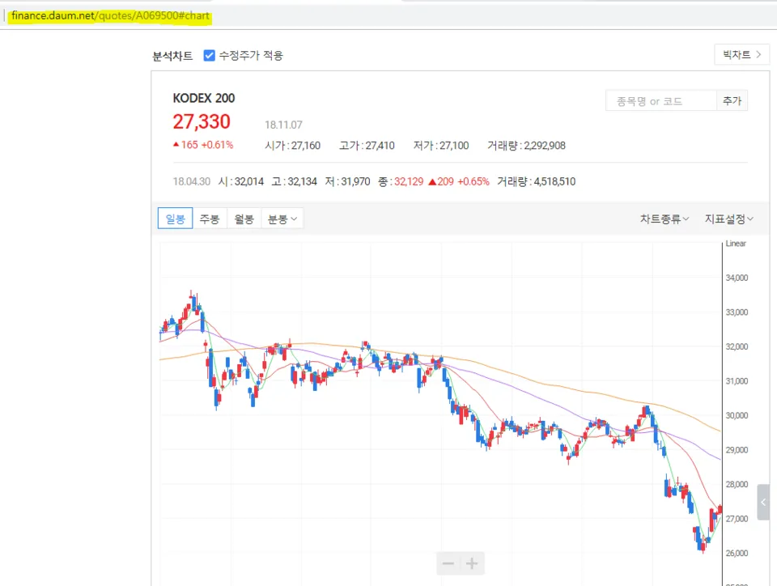
Task: Click the 34,000 axis label
Action: tap(737, 278)
